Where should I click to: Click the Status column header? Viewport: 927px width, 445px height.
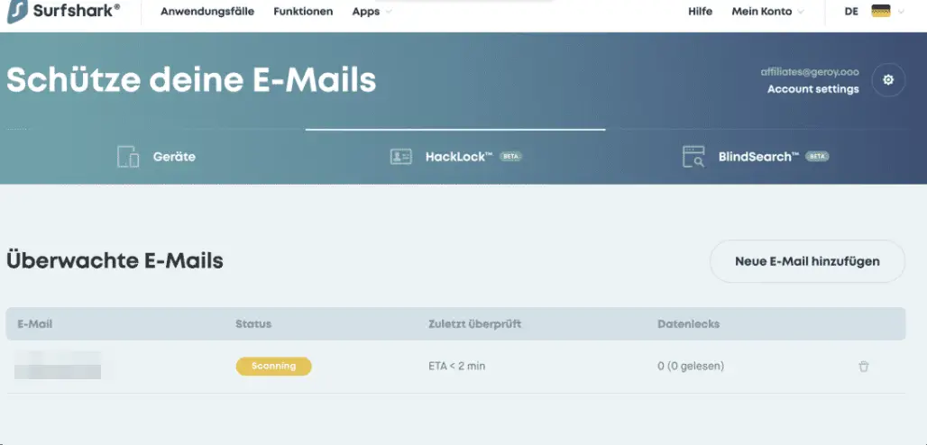pos(253,324)
